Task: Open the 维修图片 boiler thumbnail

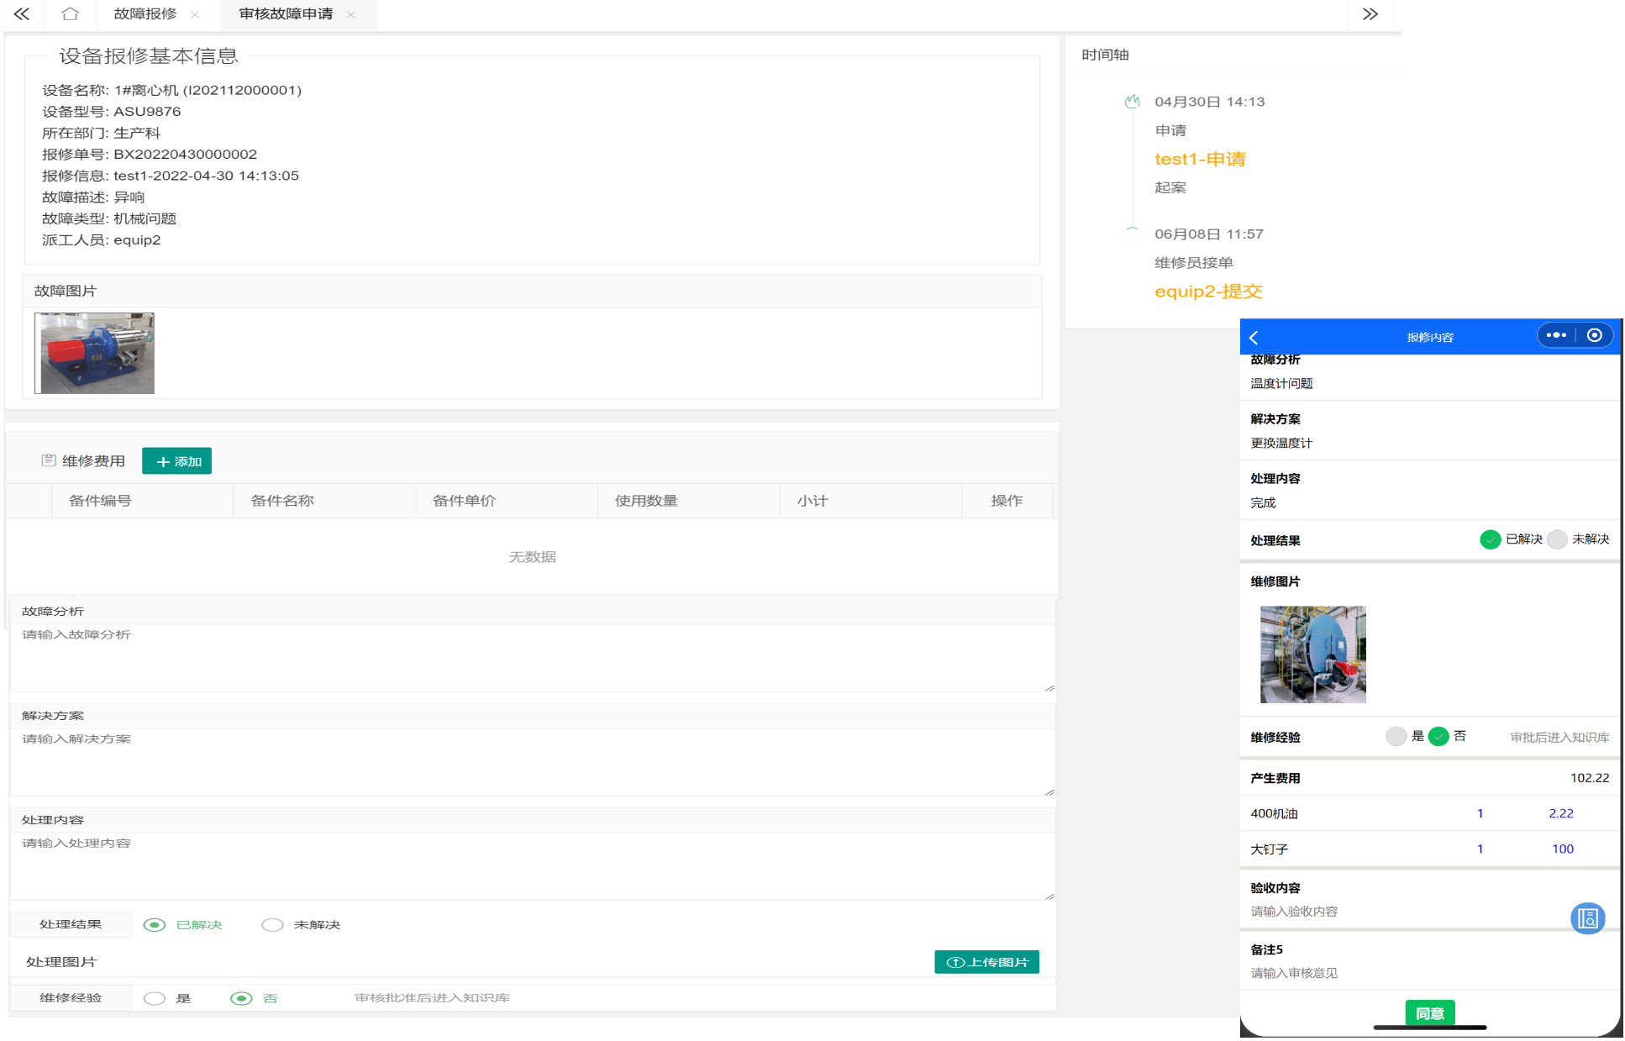Action: pyautogui.click(x=1312, y=655)
